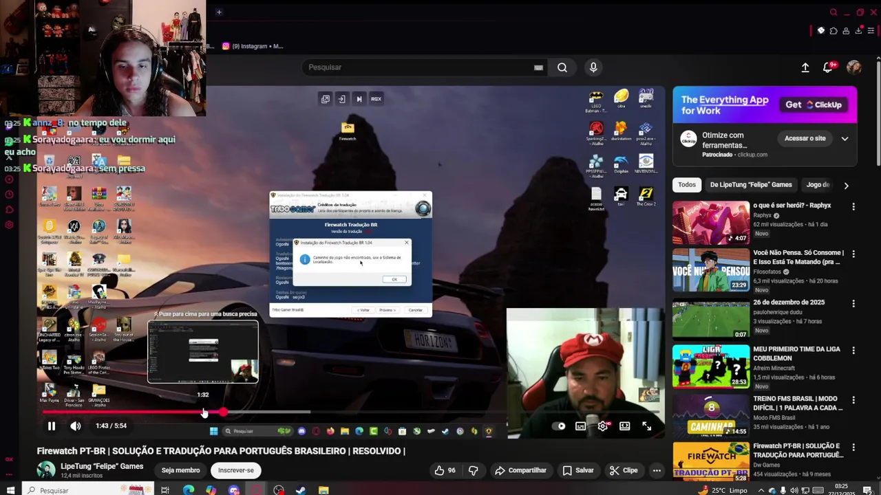The image size is (881, 495).
Task: Open the on-screen keyboard in search box
Action: click(x=538, y=67)
